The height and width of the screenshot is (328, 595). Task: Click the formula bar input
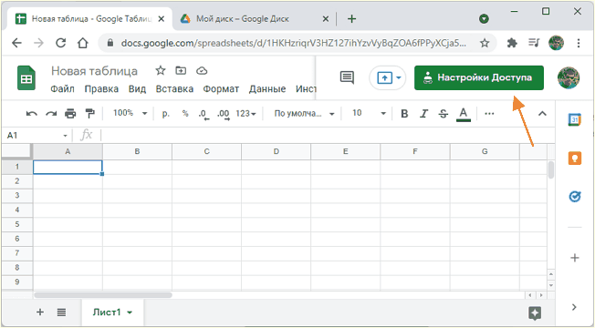327,135
